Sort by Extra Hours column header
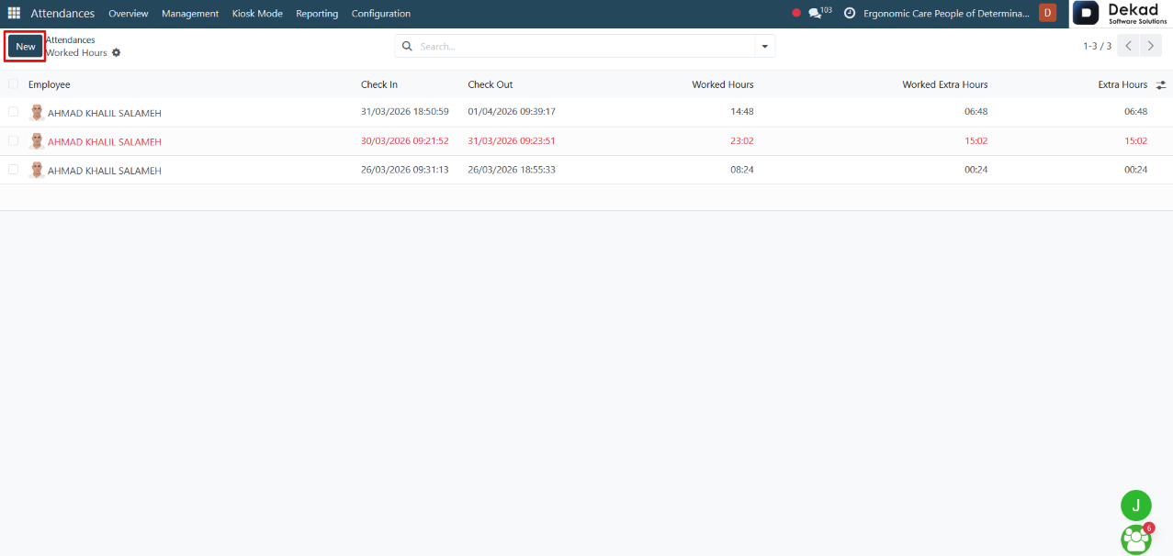The width and height of the screenshot is (1173, 556). (1122, 84)
